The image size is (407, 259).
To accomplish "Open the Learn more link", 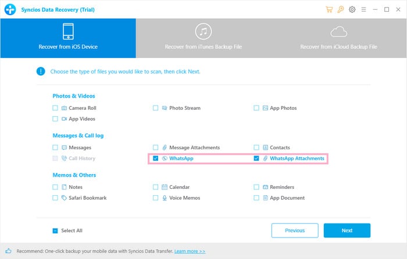I will (x=190, y=251).
